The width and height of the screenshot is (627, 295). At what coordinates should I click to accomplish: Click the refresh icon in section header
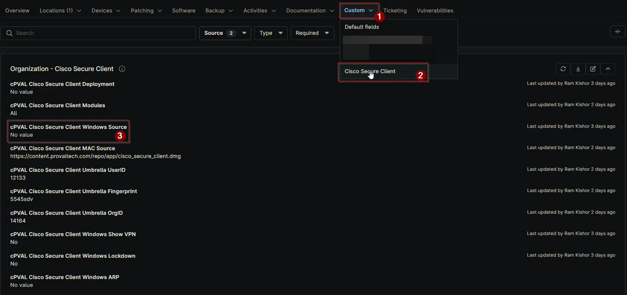click(563, 69)
